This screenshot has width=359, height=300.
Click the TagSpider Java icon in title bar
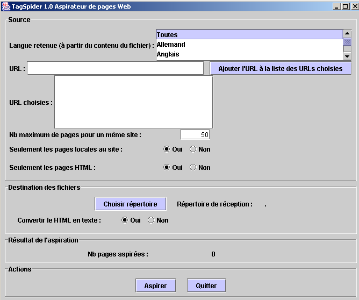click(6, 6)
